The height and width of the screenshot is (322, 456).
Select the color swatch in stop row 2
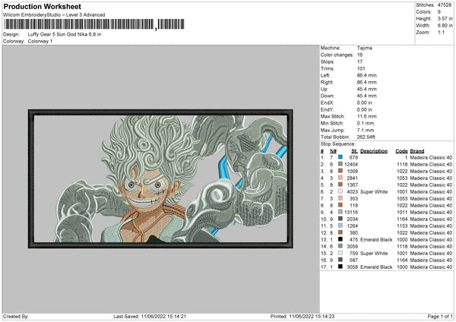tap(340, 164)
